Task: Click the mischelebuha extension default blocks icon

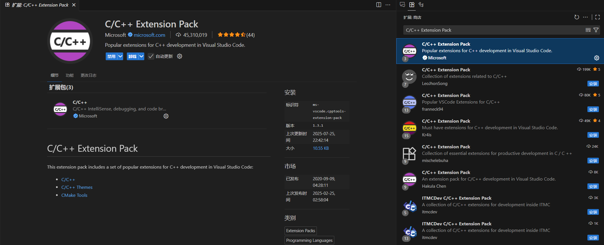Action: coord(409,154)
